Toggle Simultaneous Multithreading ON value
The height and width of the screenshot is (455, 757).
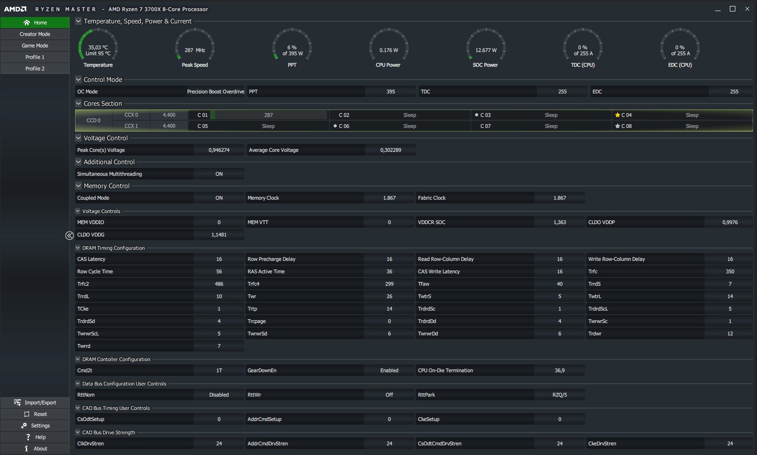(x=219, y=174)
